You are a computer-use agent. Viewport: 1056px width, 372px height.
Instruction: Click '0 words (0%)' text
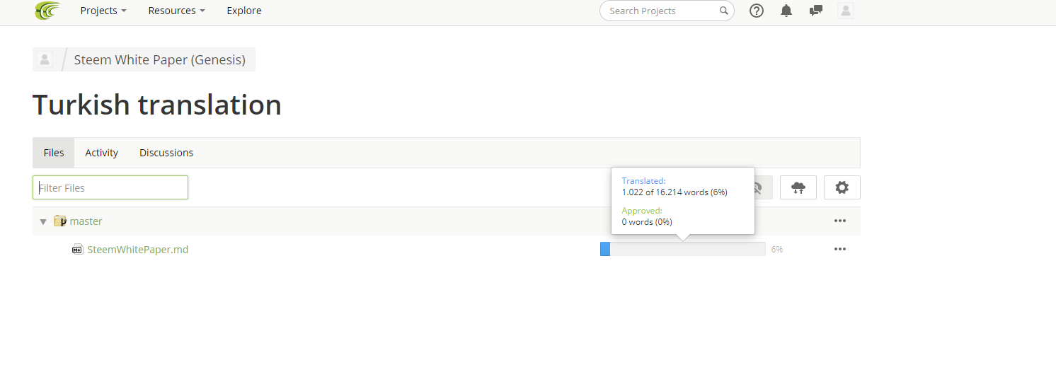click(x=647, y=222)
